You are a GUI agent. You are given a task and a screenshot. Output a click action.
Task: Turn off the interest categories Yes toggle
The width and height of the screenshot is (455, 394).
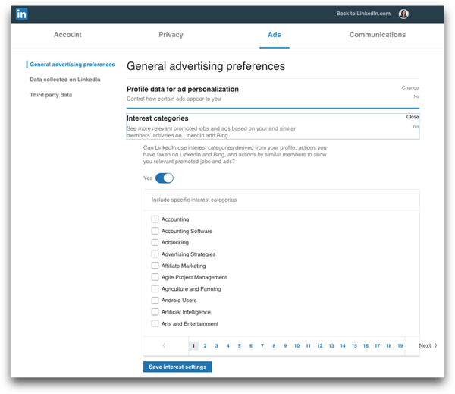pyautogui.click(x=164, y=178)
